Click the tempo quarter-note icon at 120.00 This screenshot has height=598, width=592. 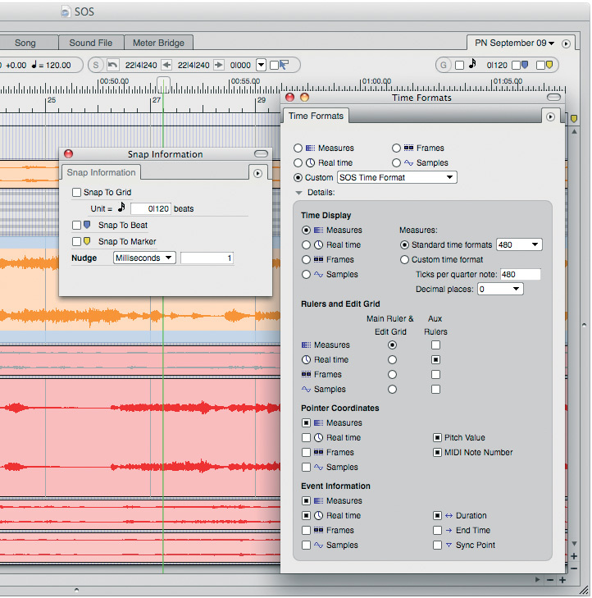click(34, 65)
